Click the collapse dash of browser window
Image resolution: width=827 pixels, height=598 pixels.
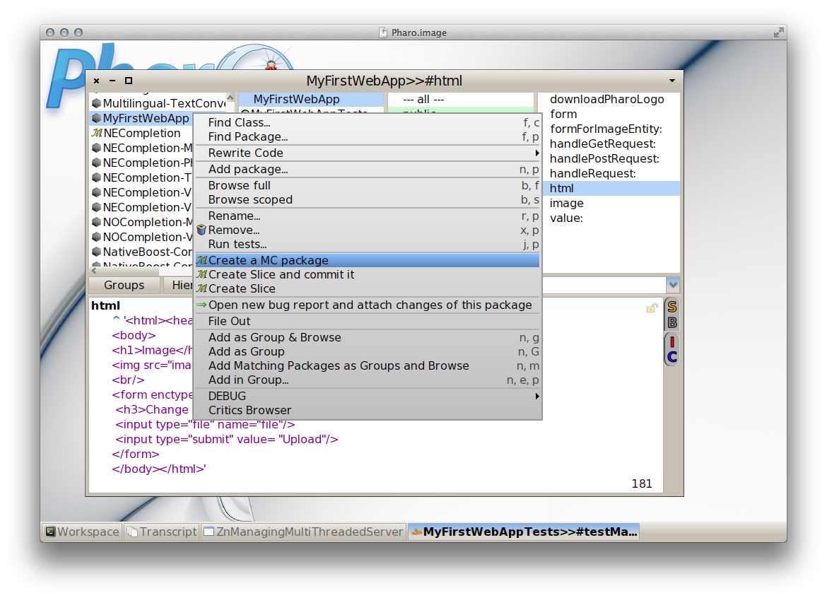point(112,81)
